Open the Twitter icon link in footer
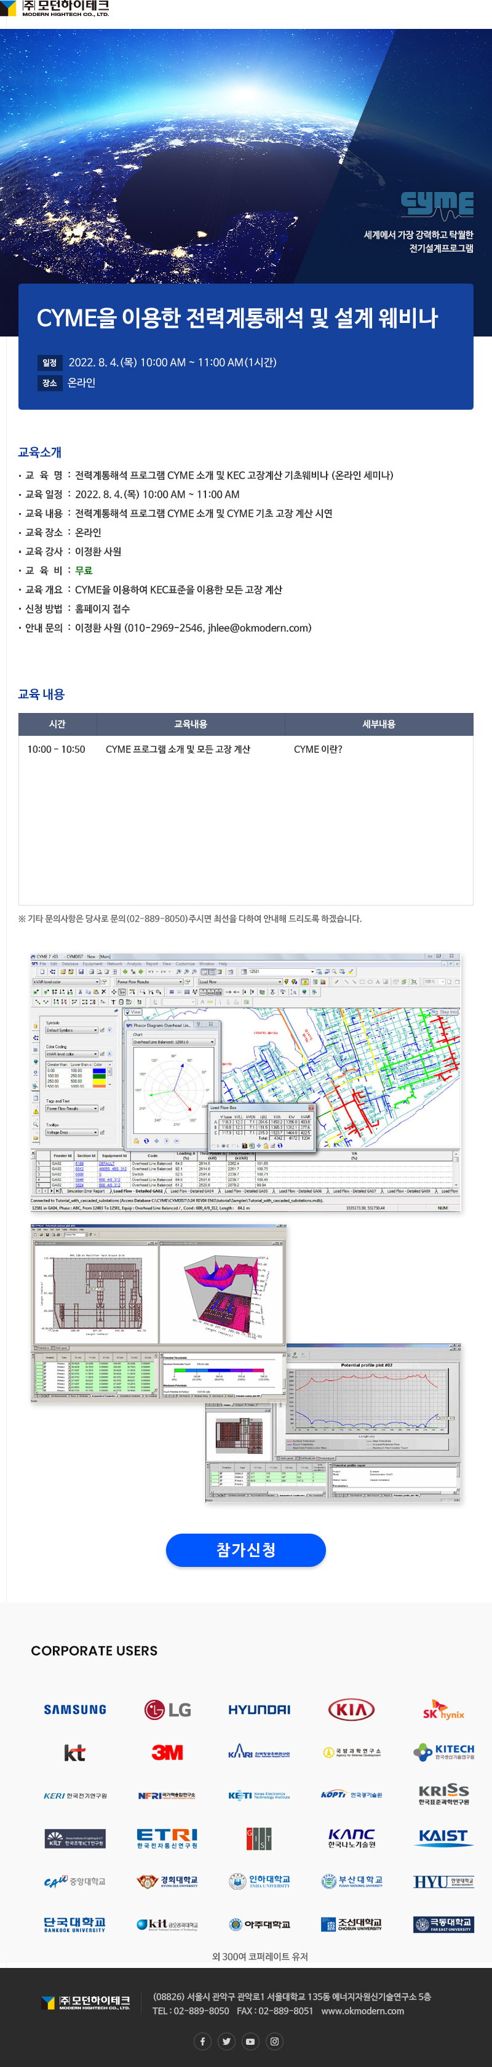This screenshot has width=492, height=2067. coord(226,2041)
